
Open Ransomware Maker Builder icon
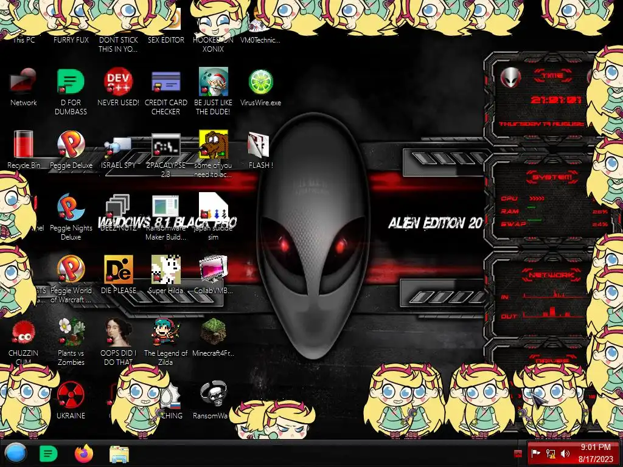(165, 217)
